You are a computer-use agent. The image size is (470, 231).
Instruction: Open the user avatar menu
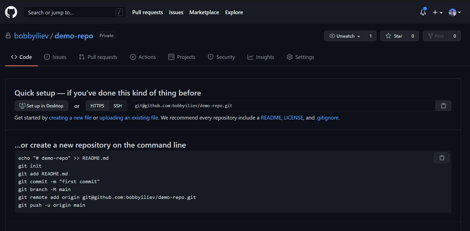pyautogui.click(x=455, y=12)
